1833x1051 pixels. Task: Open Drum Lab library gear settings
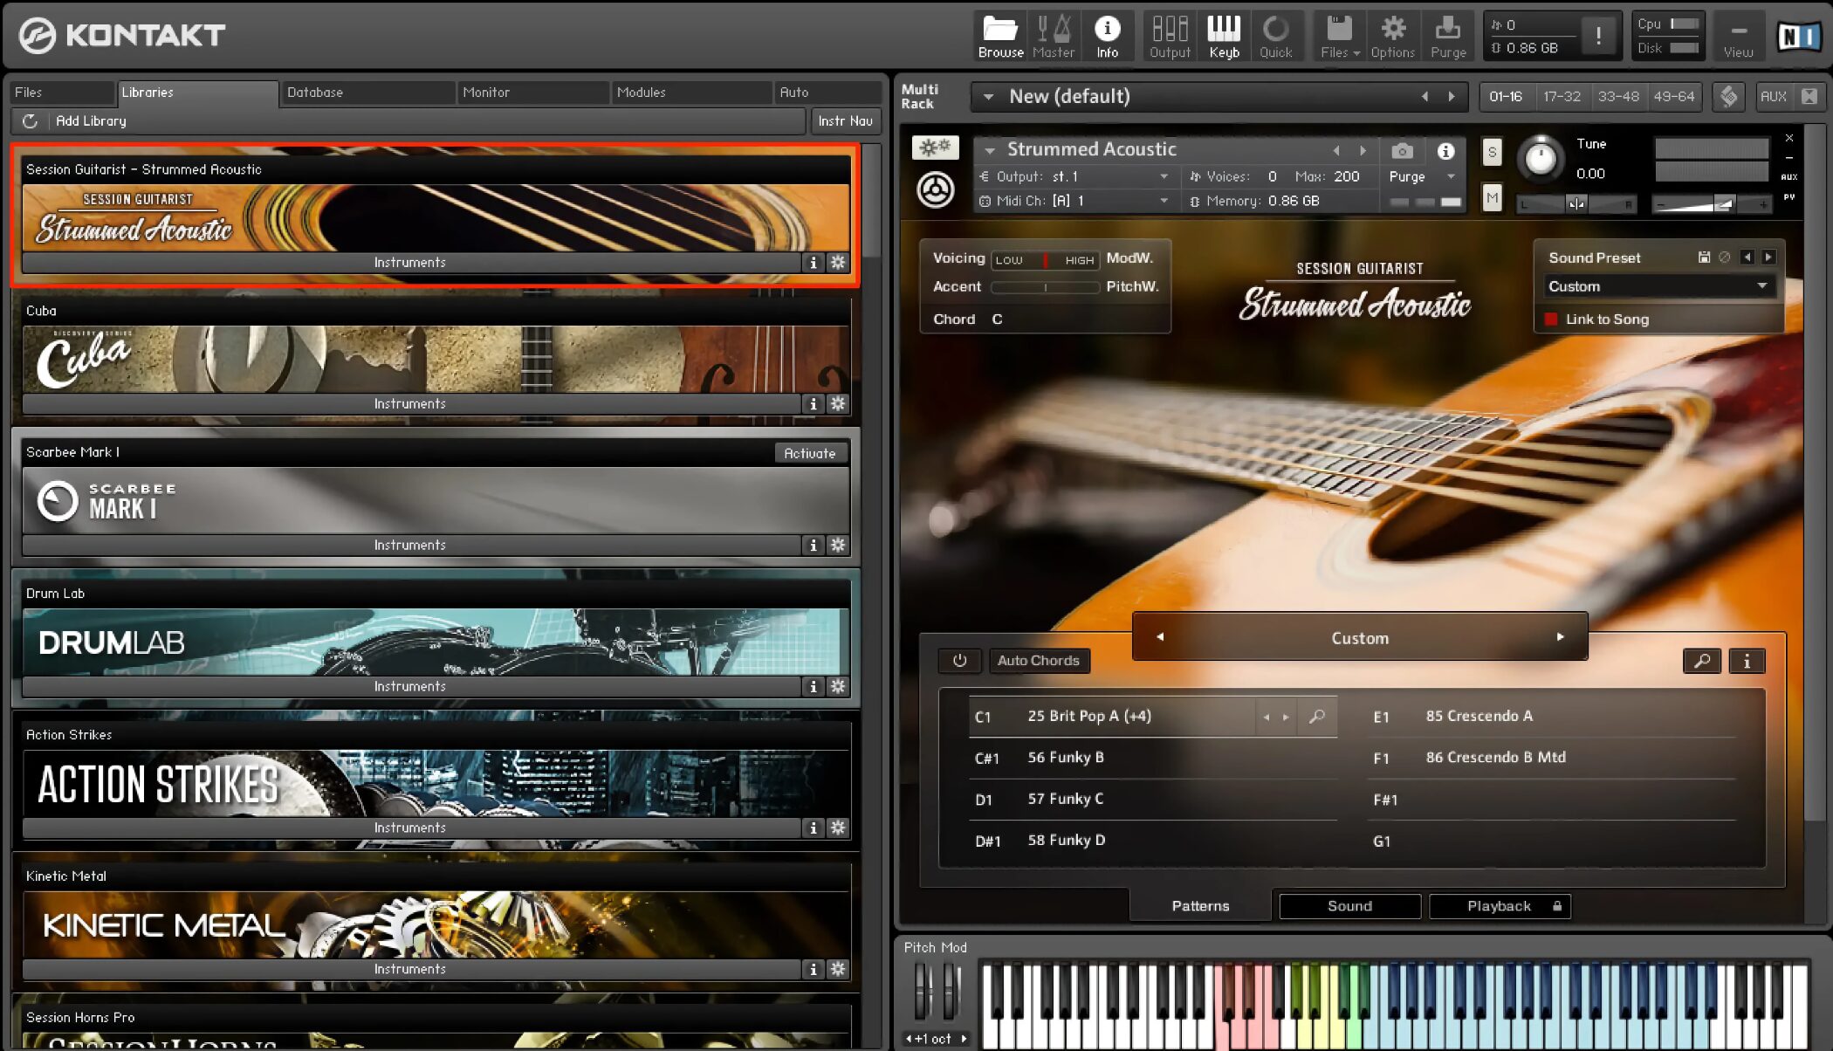(838, 686)
